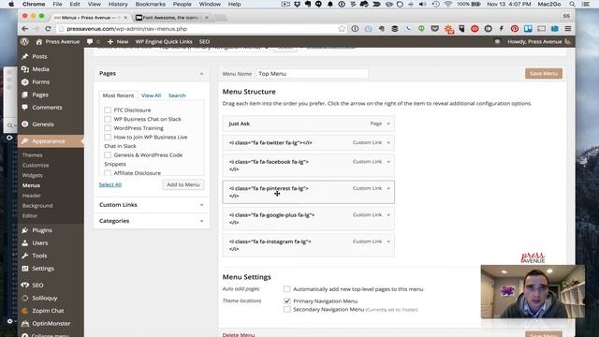The width and height of the screenshot is (599, 337).
Task: Enable automatically add new top-level pages
Action: [x=287, y=289]
